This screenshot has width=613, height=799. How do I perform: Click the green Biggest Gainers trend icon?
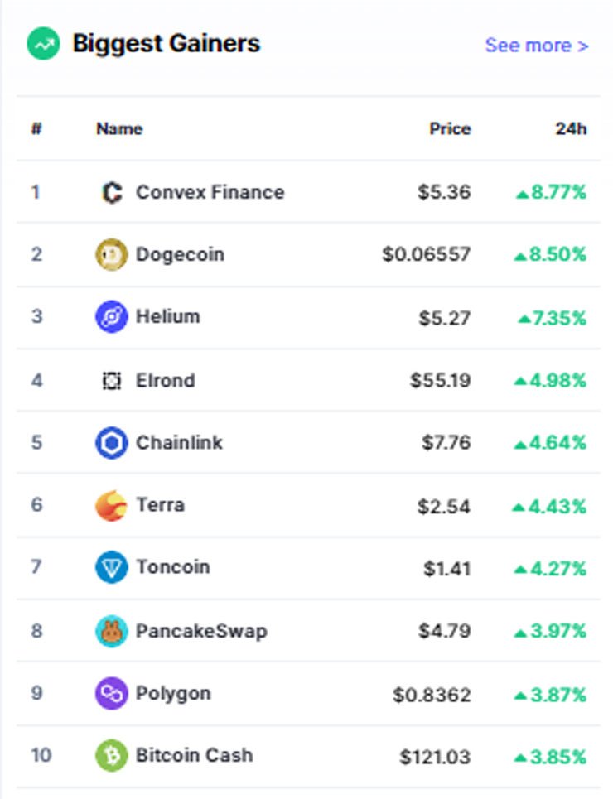(43, 44)
